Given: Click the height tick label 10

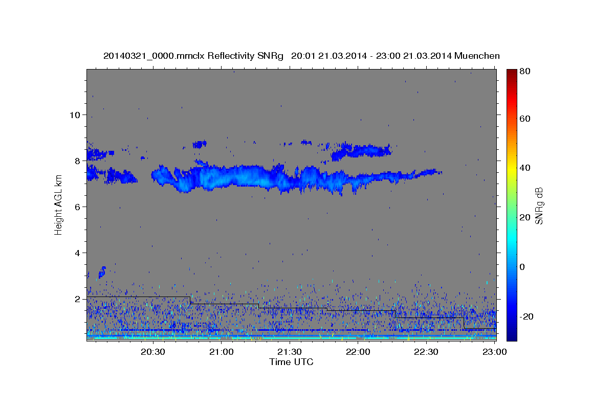Looking at the screenshot, I should tap(75, 115).
